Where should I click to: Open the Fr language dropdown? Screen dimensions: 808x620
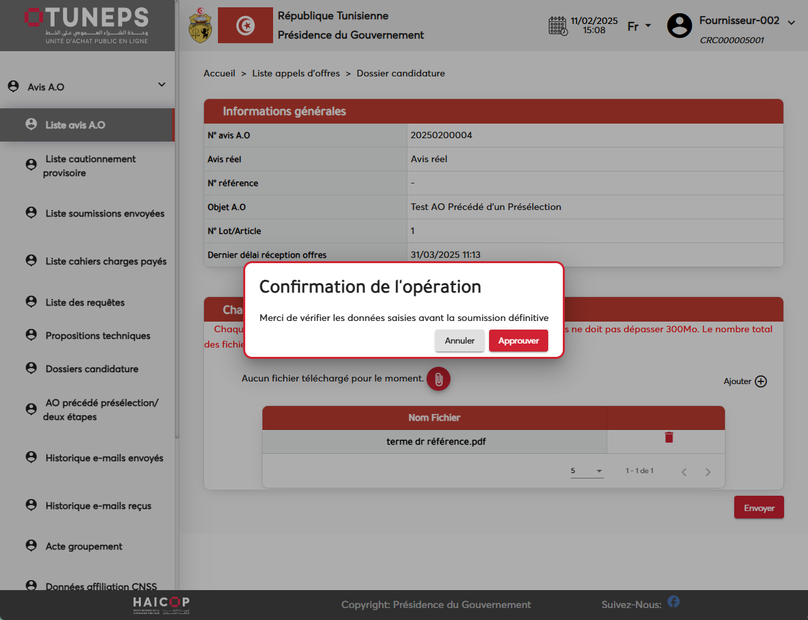(x=639, y=26)
